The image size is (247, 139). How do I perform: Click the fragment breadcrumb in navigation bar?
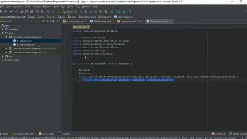(105, 17)
